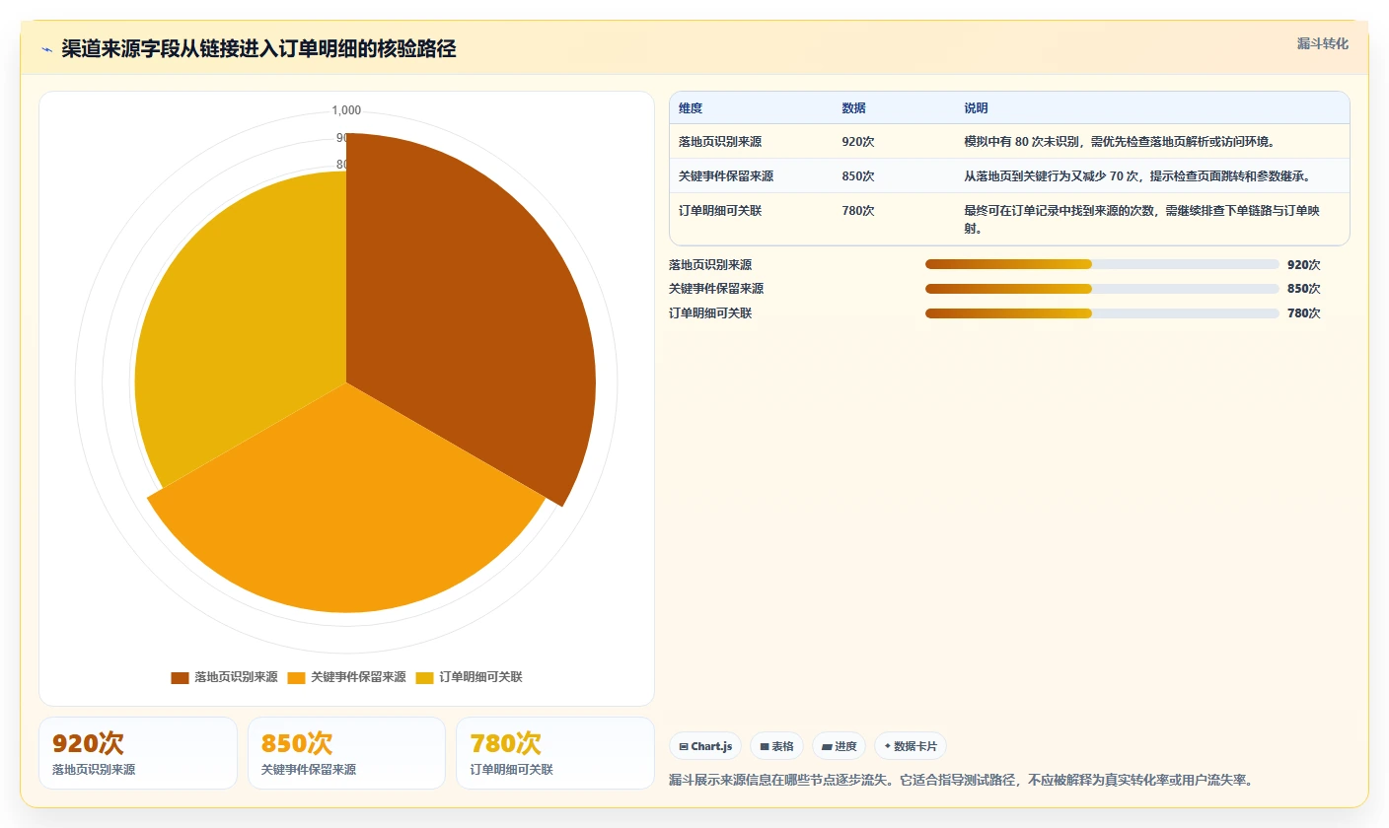Click the 关键事件保留来源 progress bar
This screenshot has height=828, width=1389.
click(x=1102, y=289)
